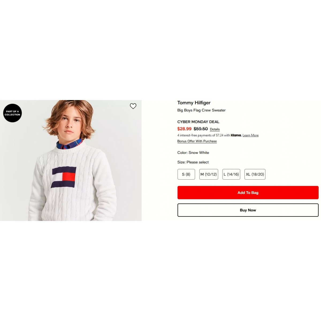Open the price Details link

(215, 129)
